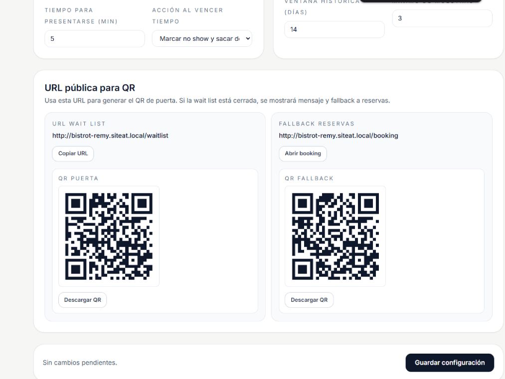Viewport: 505px width, 379px height.
Task: Select the Tiempo para presentarse input field
Action: pyautogui.click(x=94, y=38)
